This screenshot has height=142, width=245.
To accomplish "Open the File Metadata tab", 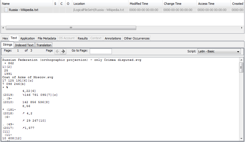I will pos(47,38).
